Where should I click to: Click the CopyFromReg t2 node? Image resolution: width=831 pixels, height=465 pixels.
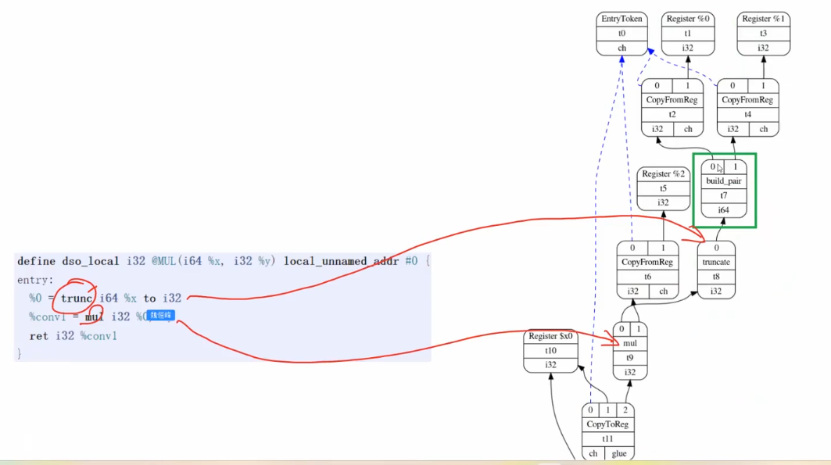[672, 108]
